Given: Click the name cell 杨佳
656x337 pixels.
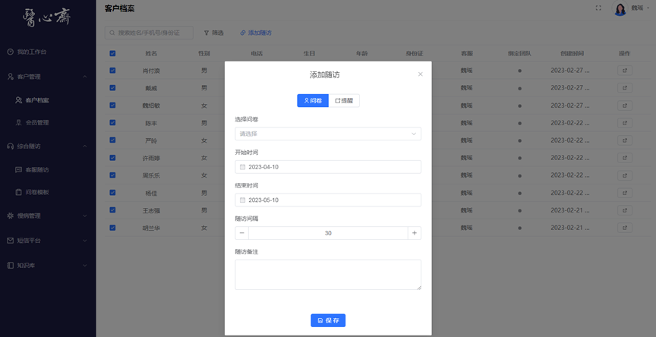Looking at the screenshot, I should coord(151,194).
